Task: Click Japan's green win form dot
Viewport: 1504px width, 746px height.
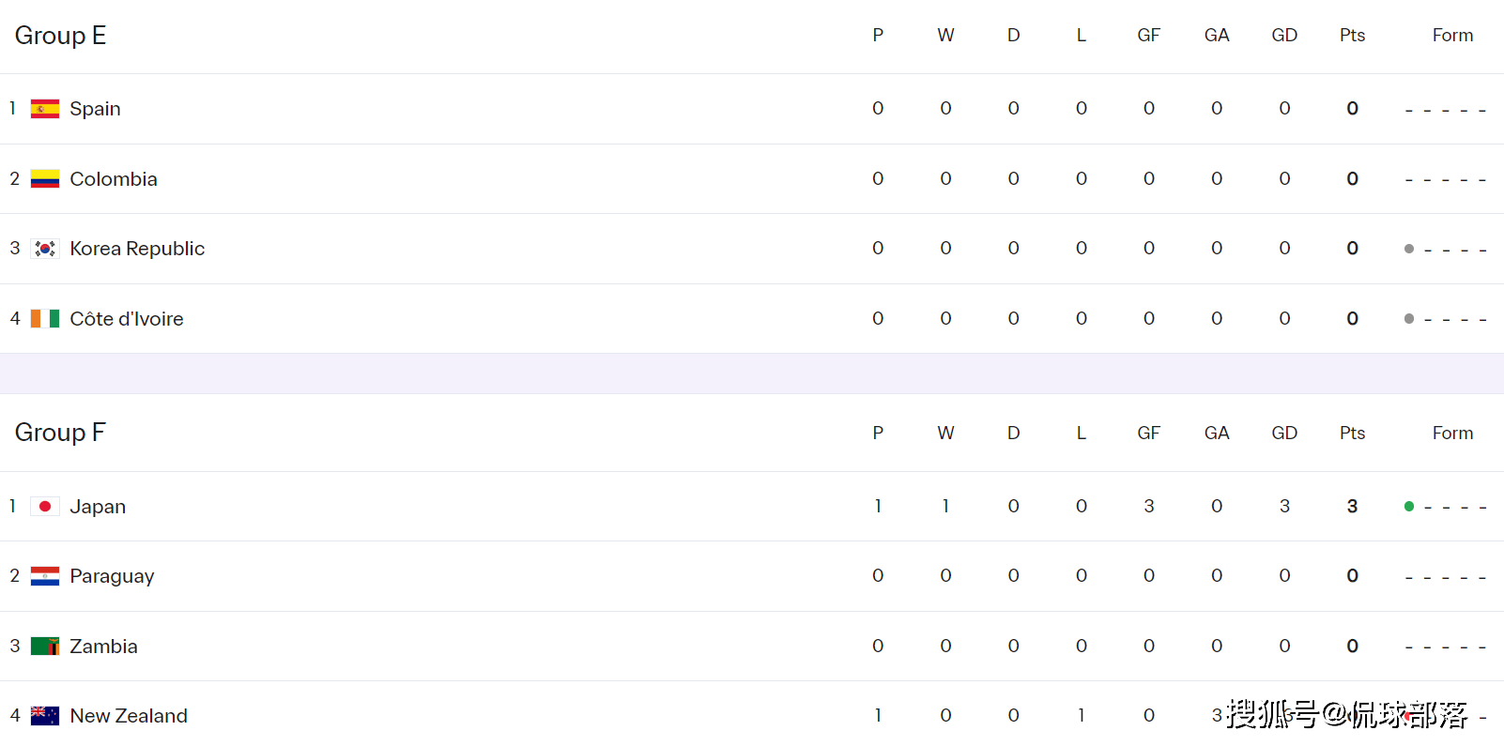Action: point(1409,507)
